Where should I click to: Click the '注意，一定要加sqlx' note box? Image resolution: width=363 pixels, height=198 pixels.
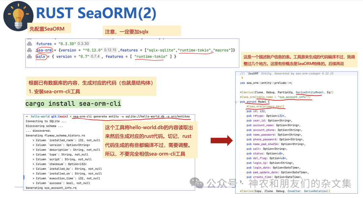[142, 31]
